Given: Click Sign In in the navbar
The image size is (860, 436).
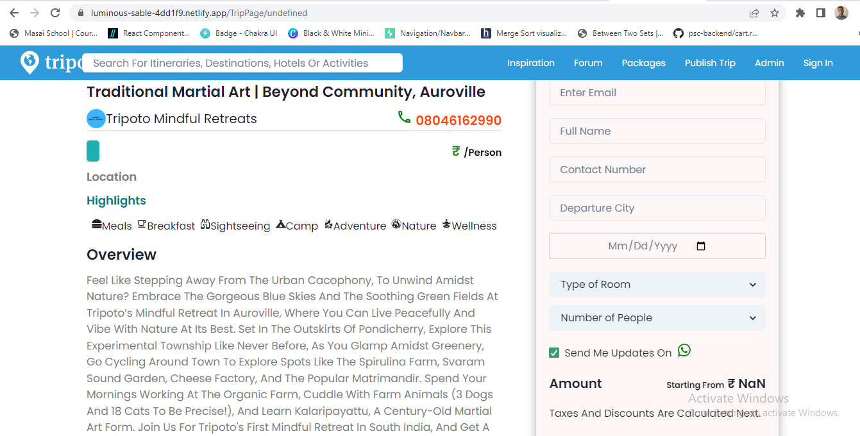Looking at the screenshot, I should [818, 63].
